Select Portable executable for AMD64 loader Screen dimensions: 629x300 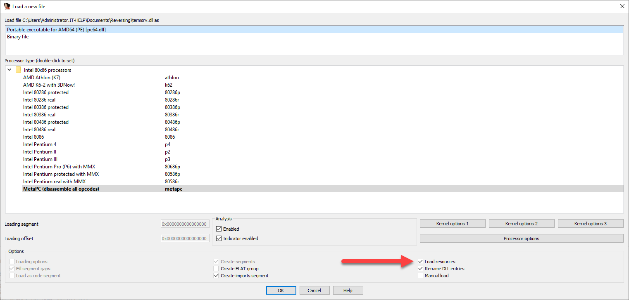[x=56, y=30]
